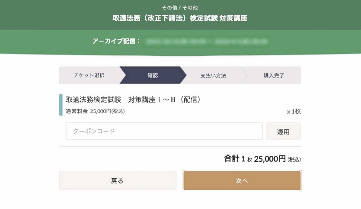Click the 取適法務（改正下請法）検定試験 対策講座 page title
Image resolution: width=361 pixels, height=209 pixels.
pyautogui.click(x=180, y=19)
